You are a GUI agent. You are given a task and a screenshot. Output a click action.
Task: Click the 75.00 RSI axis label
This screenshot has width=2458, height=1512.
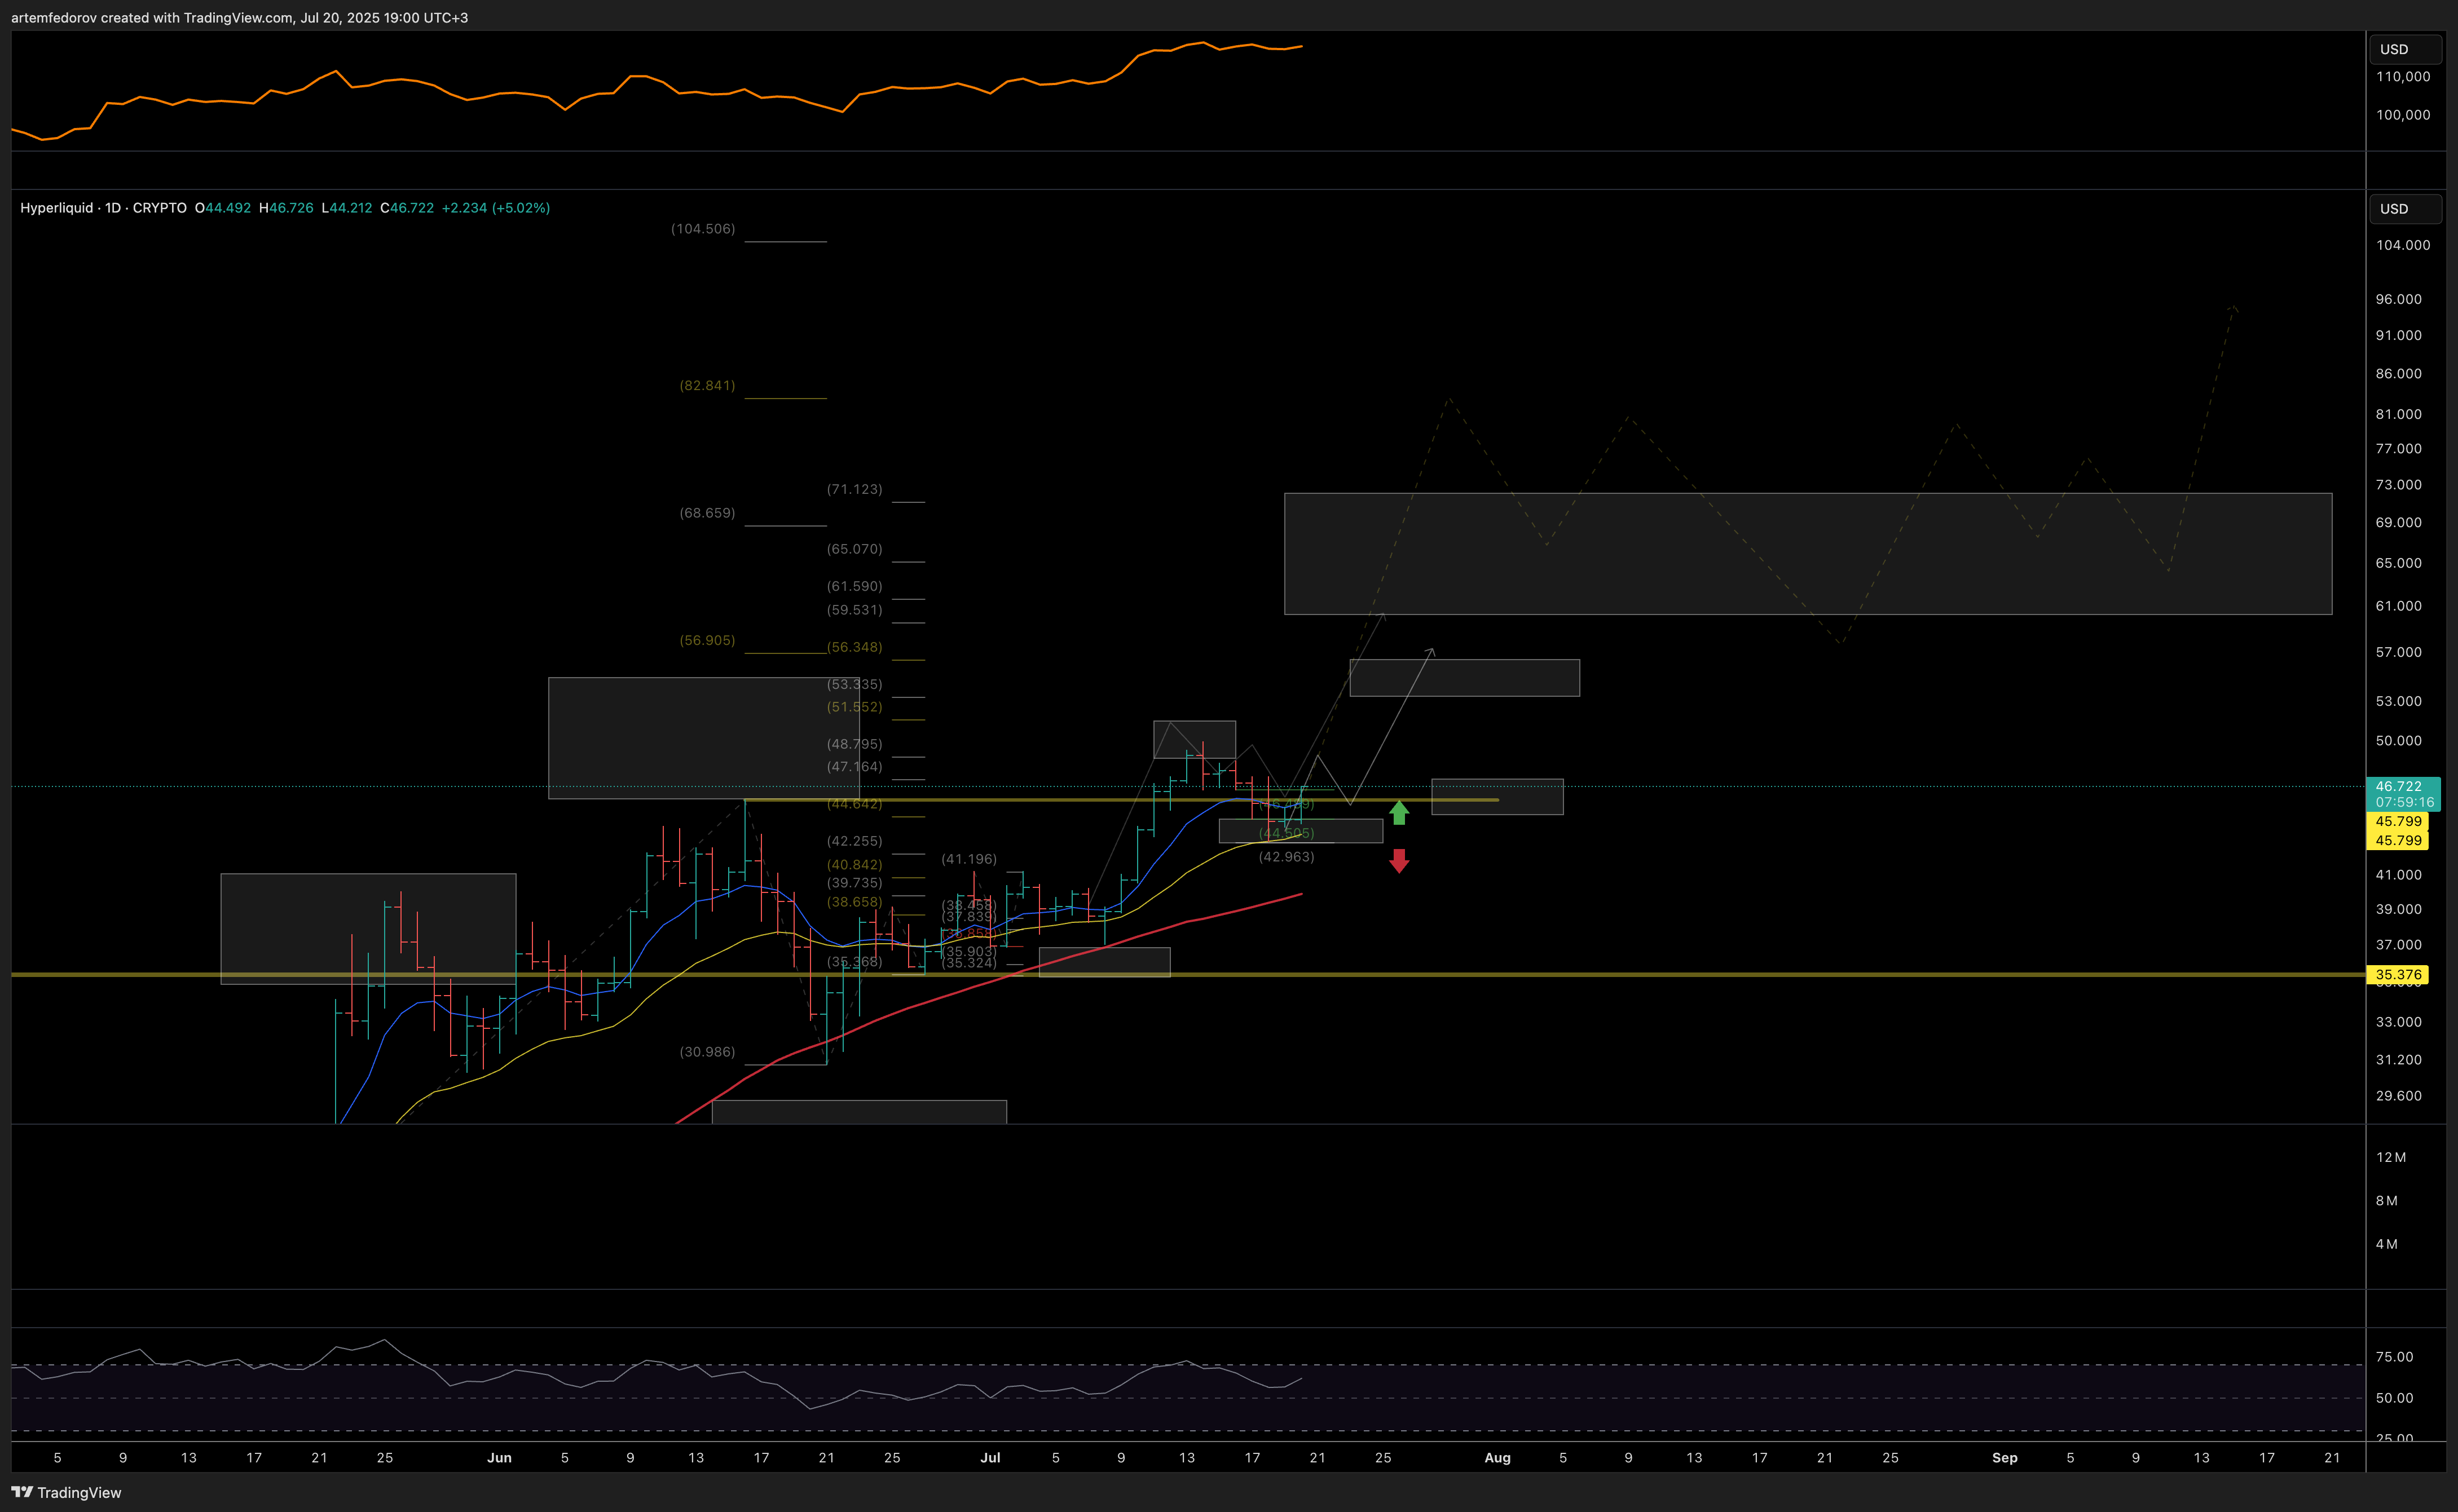(2395, 1357)
